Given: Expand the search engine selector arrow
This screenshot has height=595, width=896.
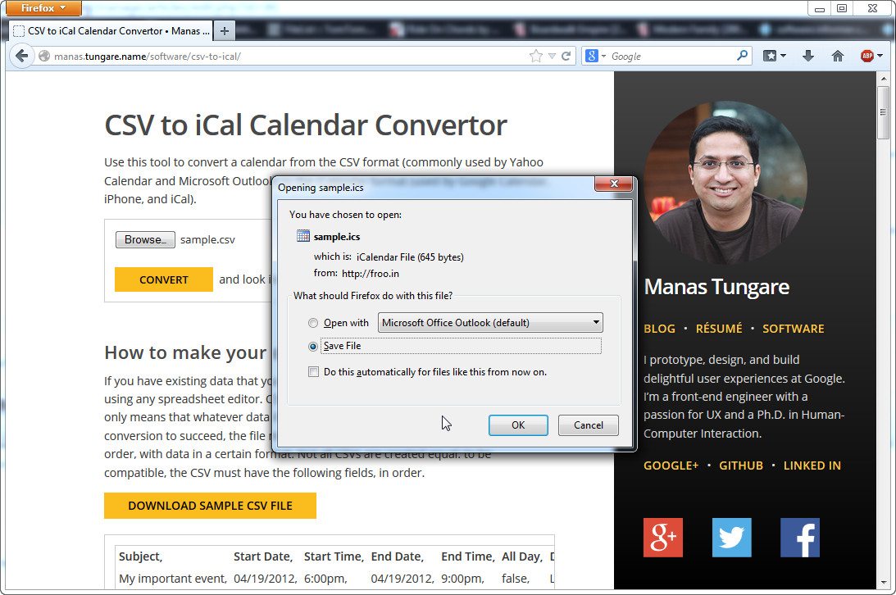Looking at the screenshot, I should pyautogui.click(x=603, y=56).
